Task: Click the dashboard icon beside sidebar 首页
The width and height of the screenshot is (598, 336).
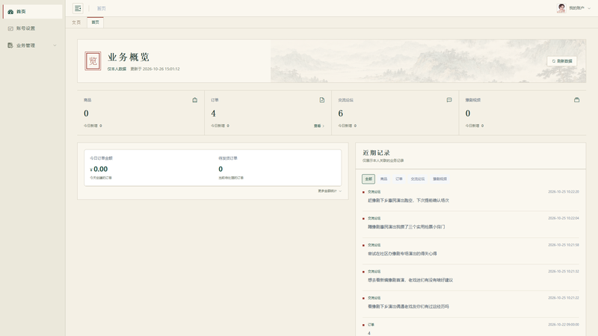Action: point(10,12)
